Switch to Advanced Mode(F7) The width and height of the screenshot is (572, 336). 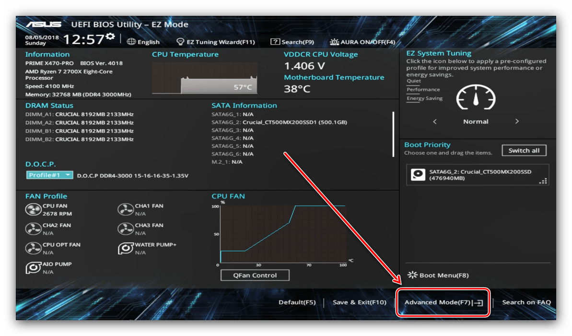coord(443,302)
